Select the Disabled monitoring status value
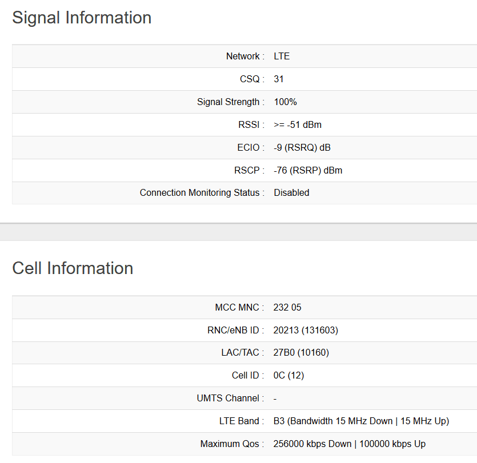 tap(291, 193)
